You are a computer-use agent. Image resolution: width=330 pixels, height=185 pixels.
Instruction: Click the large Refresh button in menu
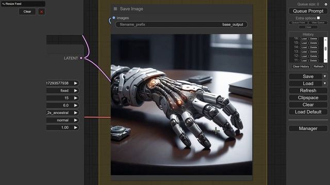pos(308,90)
